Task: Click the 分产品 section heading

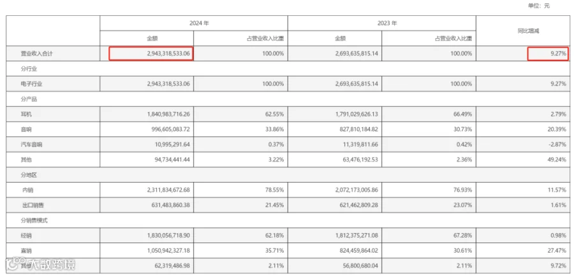Action: pyautogui.click(x=29, y=99)
